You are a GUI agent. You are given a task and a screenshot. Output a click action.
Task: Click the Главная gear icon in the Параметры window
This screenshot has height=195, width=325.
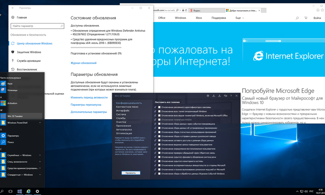(13, 17)
